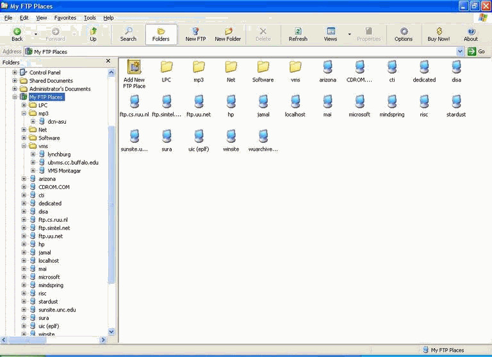Expand the Shared Documents tree node
Screen dimensions: 492x357
click(x=15, y=81)
